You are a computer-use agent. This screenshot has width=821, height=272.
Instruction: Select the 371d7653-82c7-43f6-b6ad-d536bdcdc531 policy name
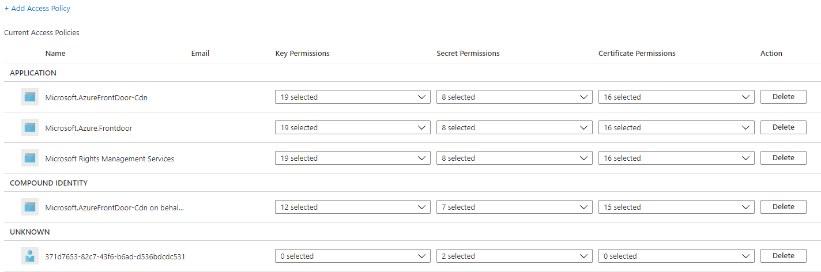point(115,256)
